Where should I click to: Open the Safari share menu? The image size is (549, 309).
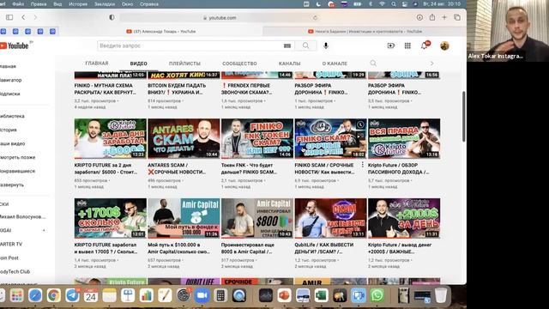(432, 17)
